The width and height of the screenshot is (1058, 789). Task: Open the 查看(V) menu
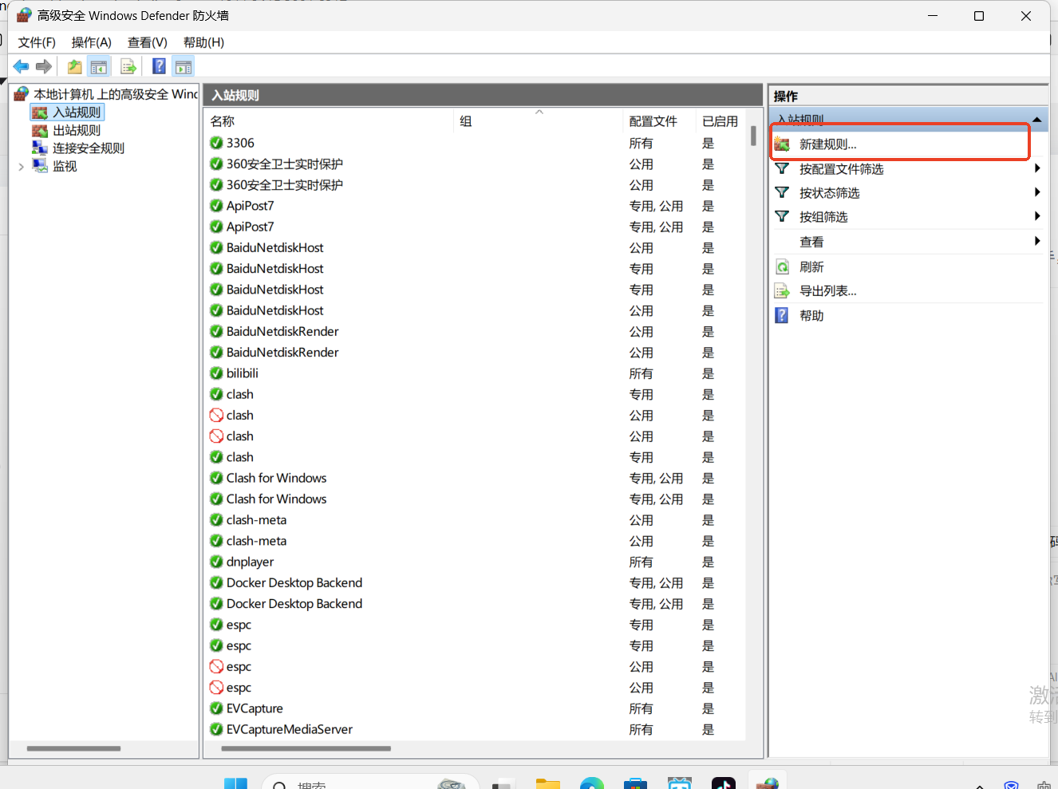click(148, 42)
